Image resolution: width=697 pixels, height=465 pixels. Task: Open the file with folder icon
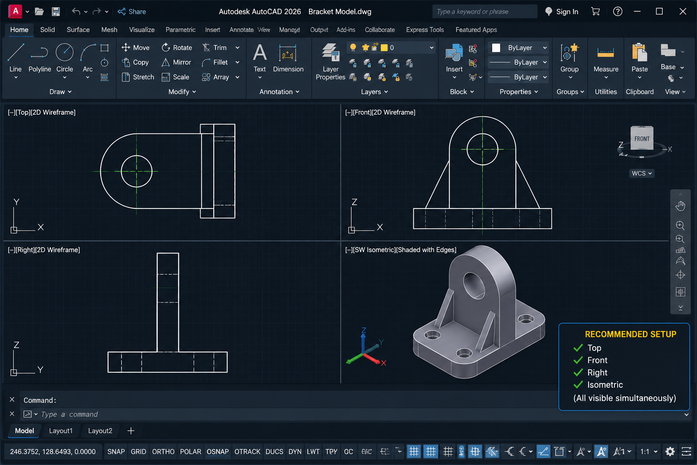tap(39, 11)
